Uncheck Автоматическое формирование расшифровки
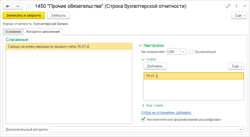 pyautogui.click(x=143, y=119)
